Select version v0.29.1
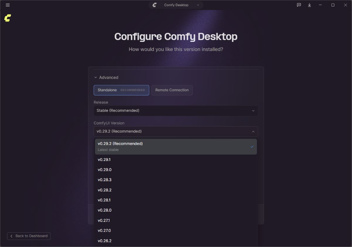 (x=176, y=160)
